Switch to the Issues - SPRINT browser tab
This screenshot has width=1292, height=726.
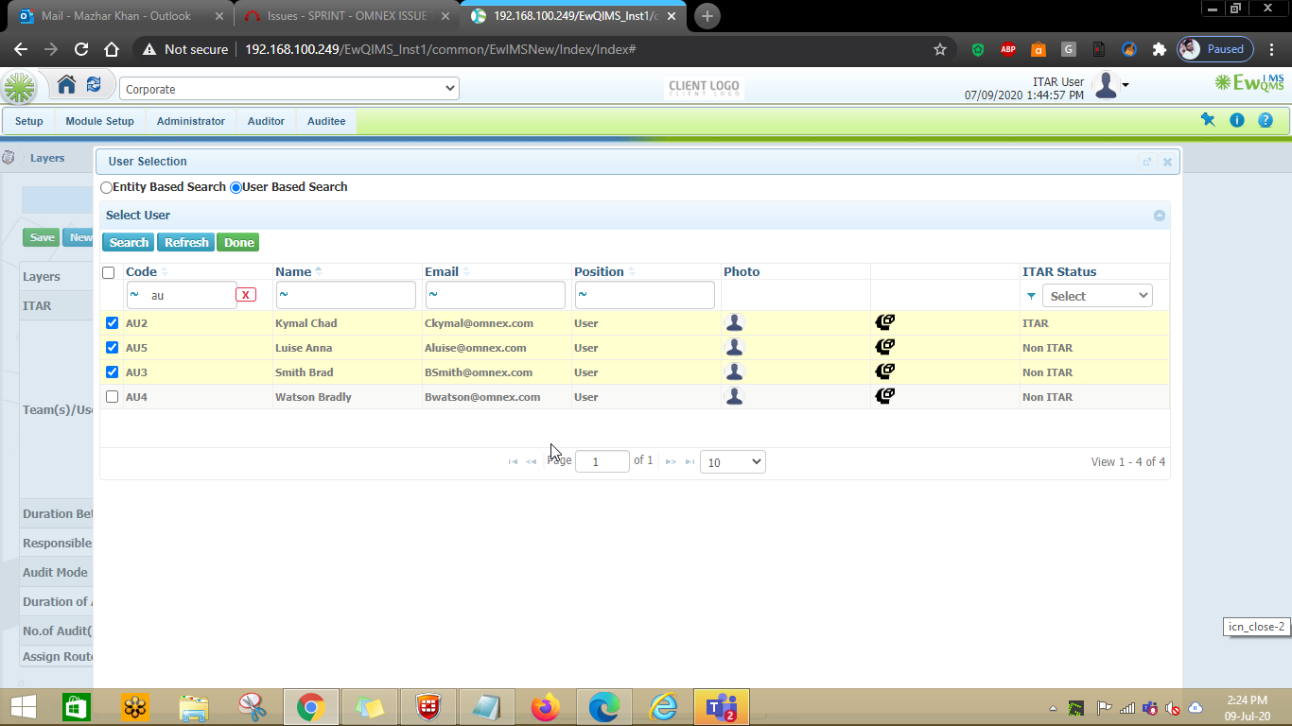[345, 16]
